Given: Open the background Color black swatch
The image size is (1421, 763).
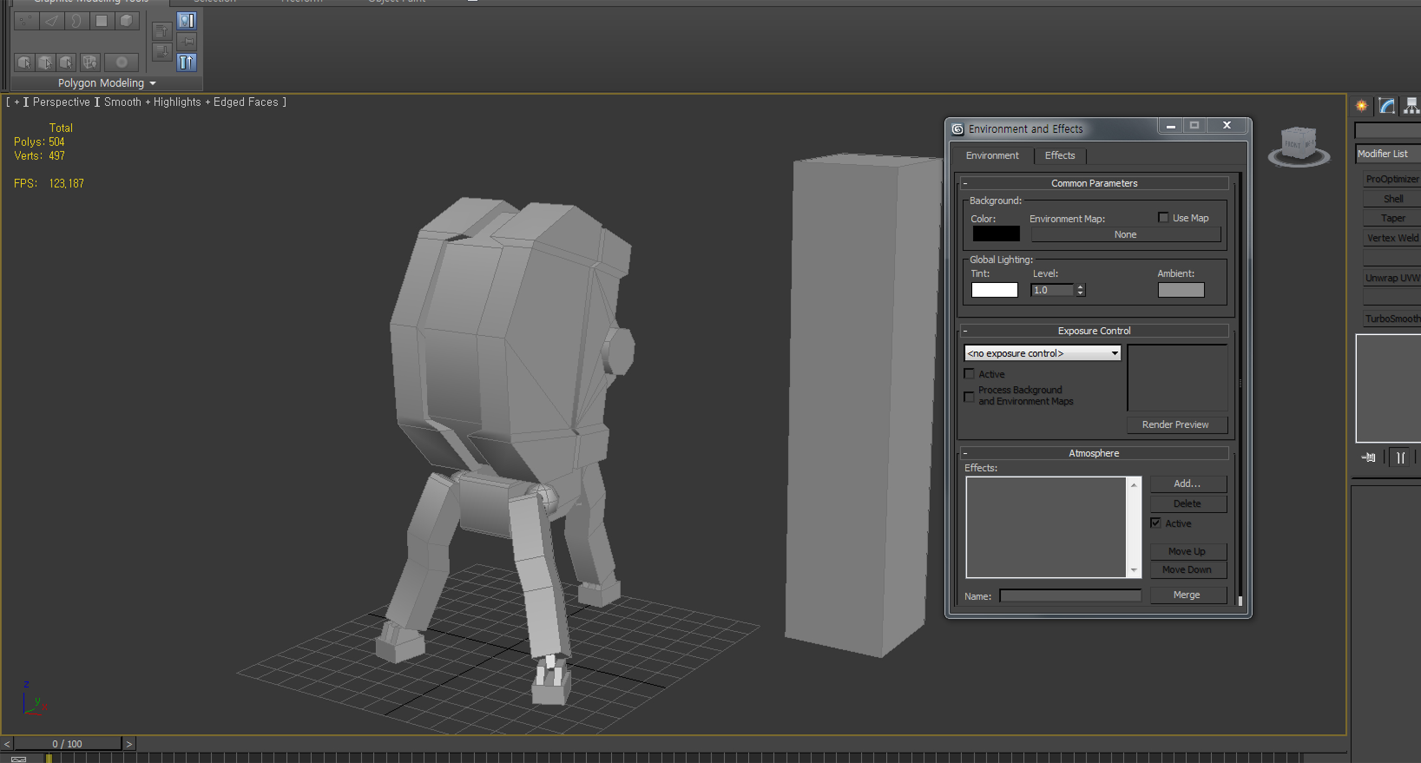Looking at the screenshot, I should coord(996,234).
